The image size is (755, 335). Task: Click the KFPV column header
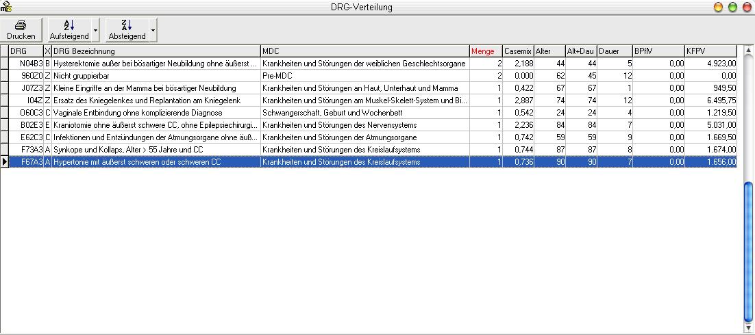tap(710, 51)
